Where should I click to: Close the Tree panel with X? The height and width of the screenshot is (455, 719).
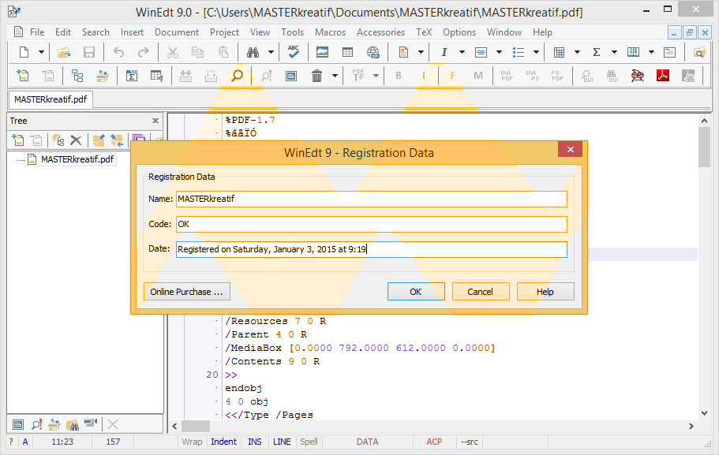tap(155, 121)
